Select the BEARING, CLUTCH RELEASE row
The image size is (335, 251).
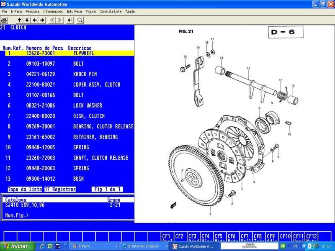(x=70, y=126)
